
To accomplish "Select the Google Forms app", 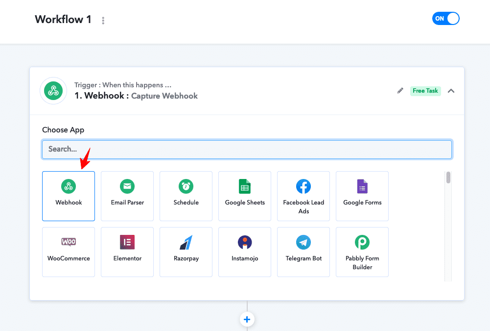I will click(362, 196).
